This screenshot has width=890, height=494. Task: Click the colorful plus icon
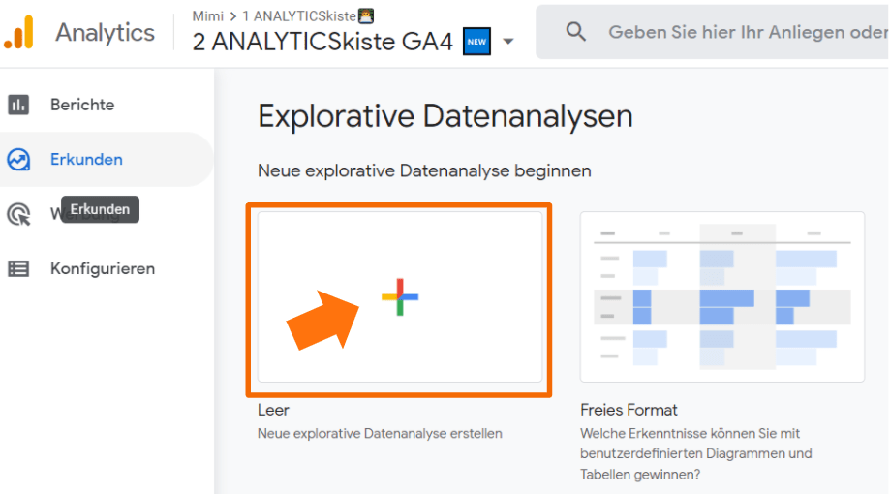point(399,297)
